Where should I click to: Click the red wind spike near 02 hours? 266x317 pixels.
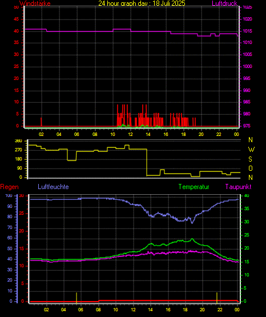pos(42,122)
